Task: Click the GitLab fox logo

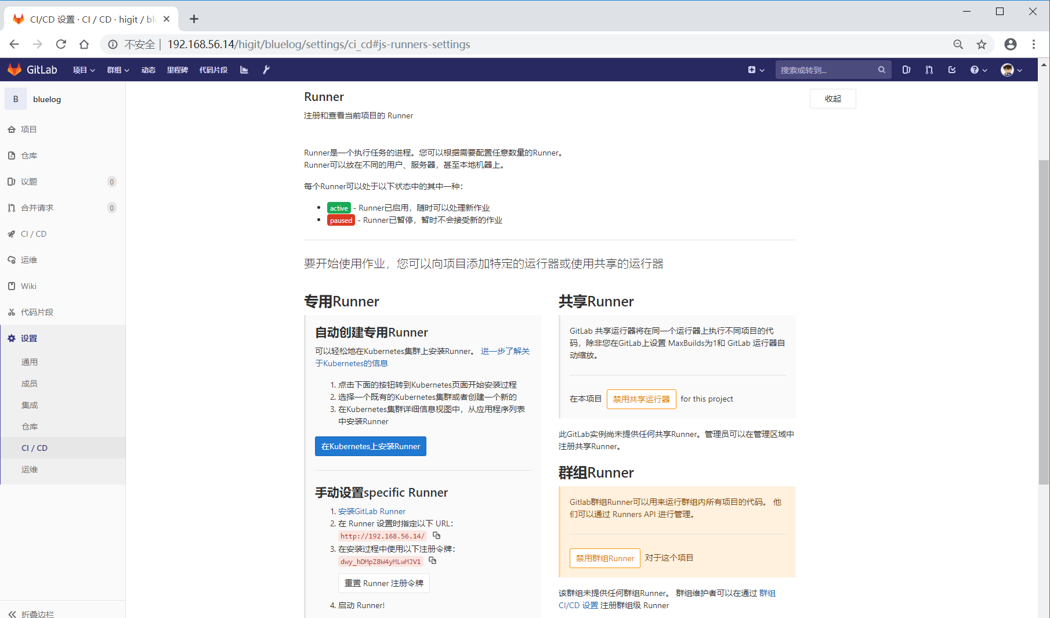Action: [15, 70]
